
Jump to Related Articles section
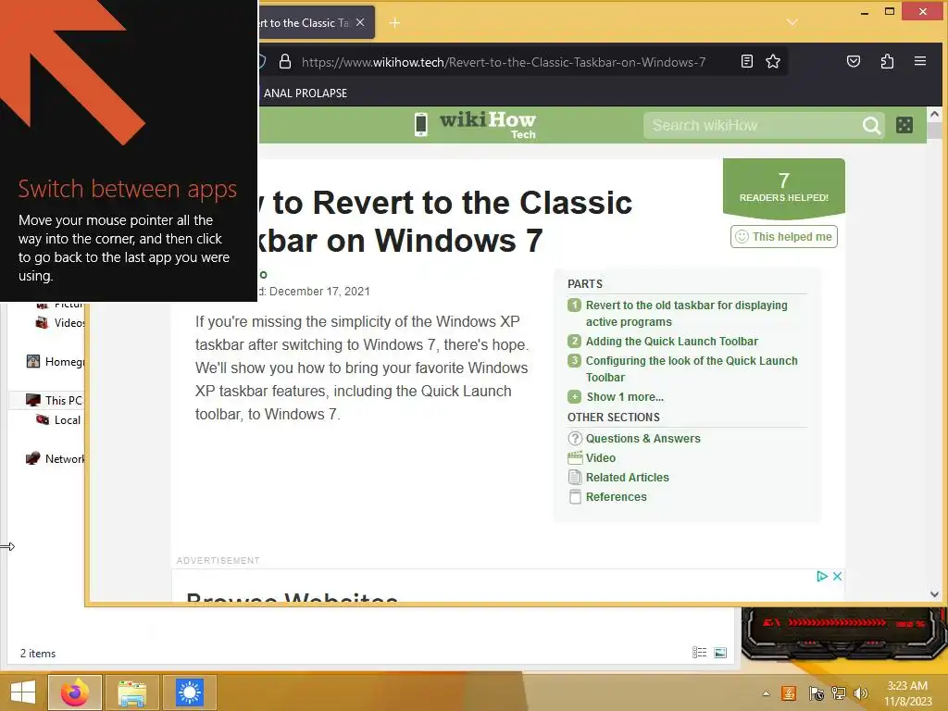click(627, 477)
